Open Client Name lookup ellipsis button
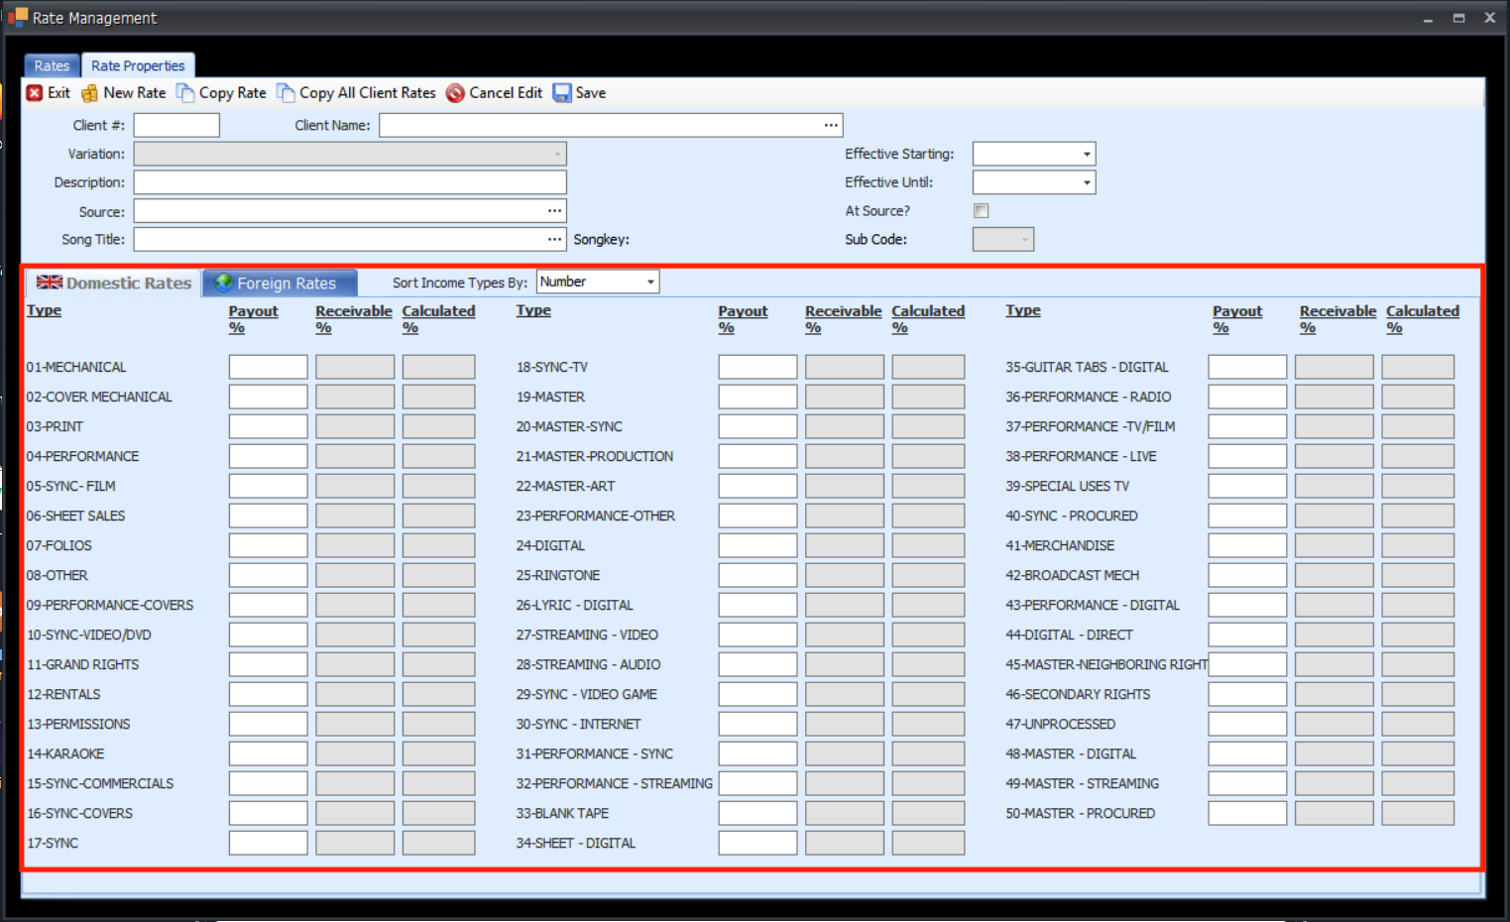 pyautogui.click(x=831, y=125)
